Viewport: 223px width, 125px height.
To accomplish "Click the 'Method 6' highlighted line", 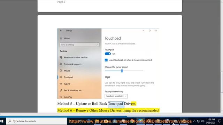I will (108, 110).
